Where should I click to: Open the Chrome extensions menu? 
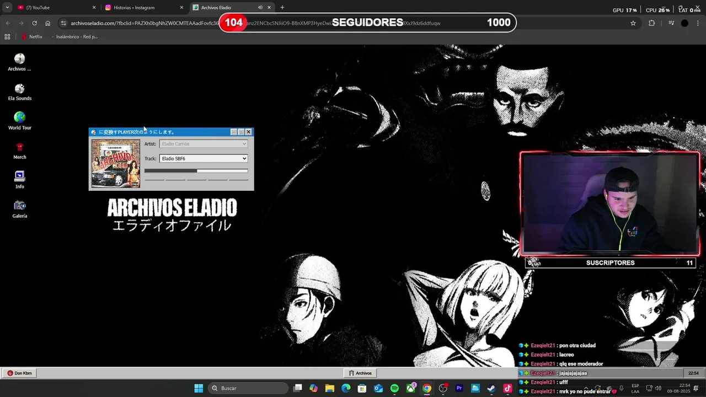pyautogui.click(x=651, y=23)
